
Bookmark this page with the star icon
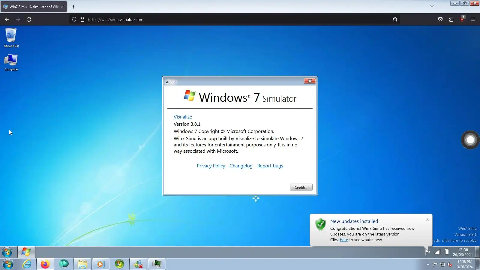pyautogui.click(x=395, y=19)
